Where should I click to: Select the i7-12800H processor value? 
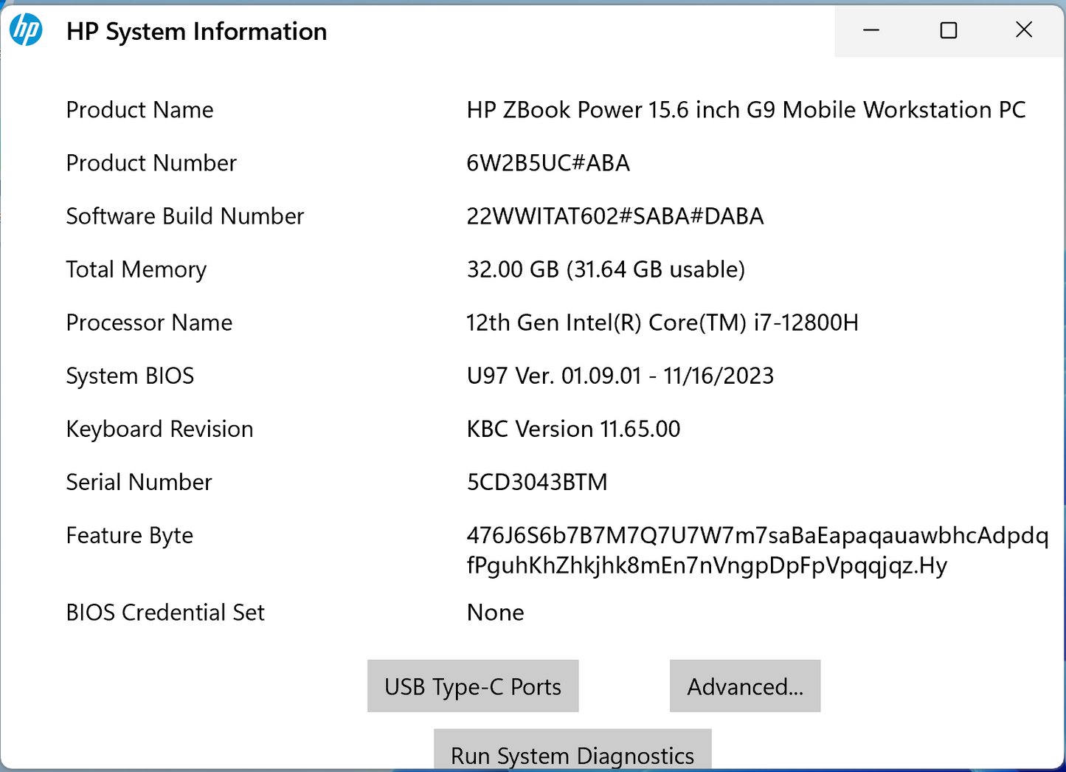pyautogui.click(x=662, y=323)
